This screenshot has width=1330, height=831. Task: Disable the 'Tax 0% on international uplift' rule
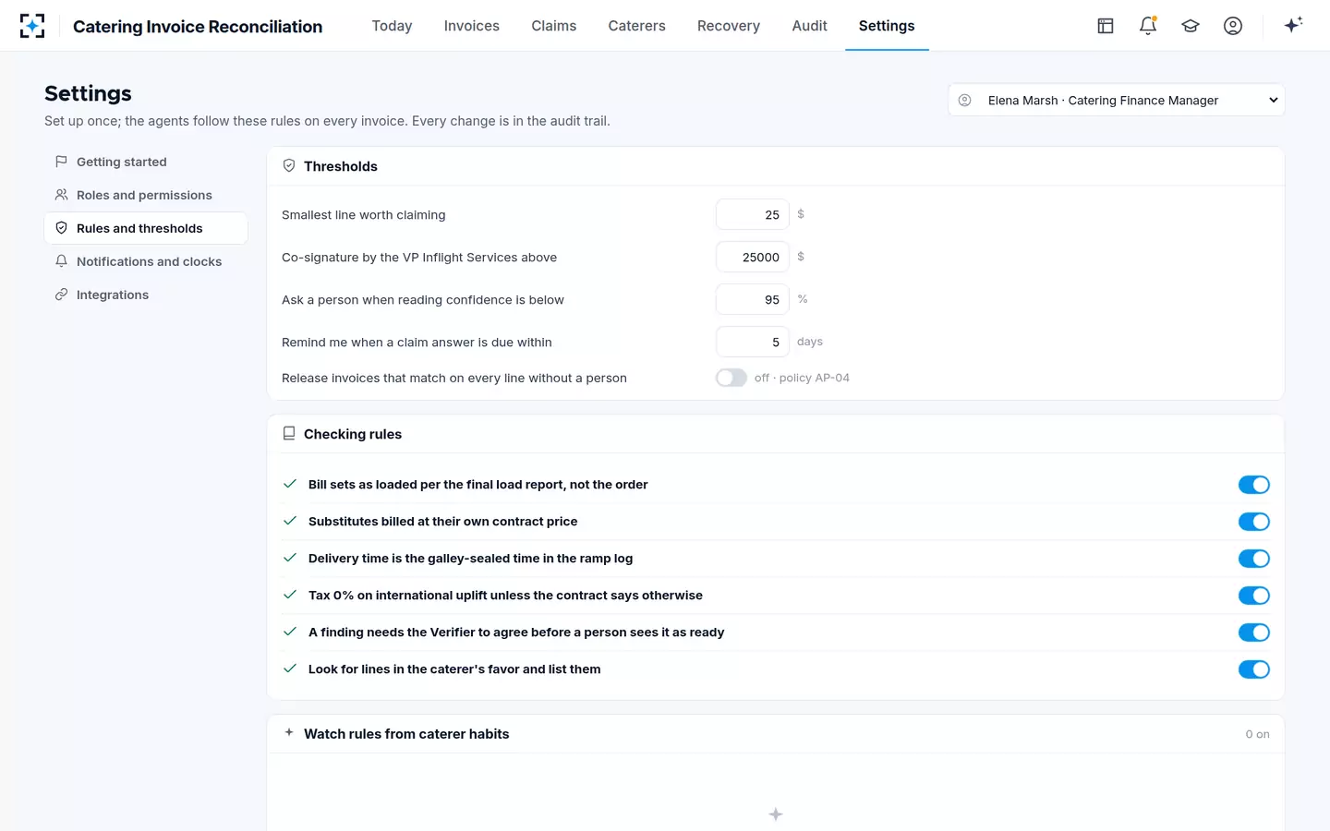coord(1254,596)
